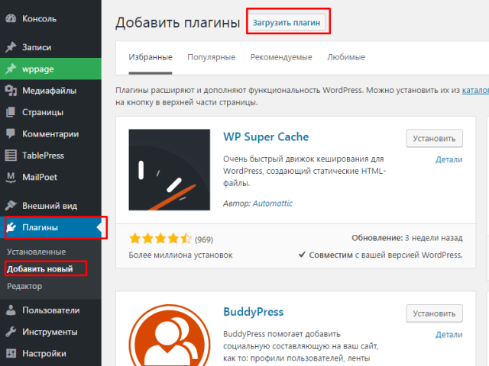Click the Медиафайлы media icon
Screen dimensions: 489x366
point(11,91)
